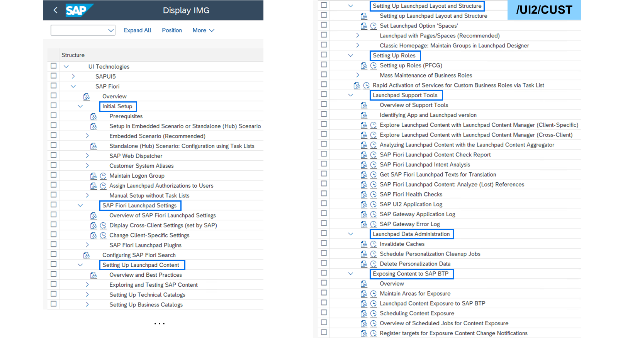Tick the checkbox for SAPUI5 row

click(x=54, y=76)
